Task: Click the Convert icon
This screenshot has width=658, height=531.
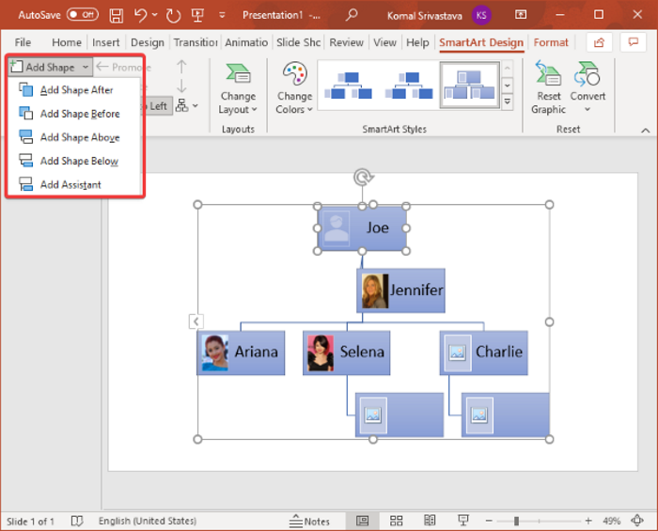Action: tap(587, 75)
